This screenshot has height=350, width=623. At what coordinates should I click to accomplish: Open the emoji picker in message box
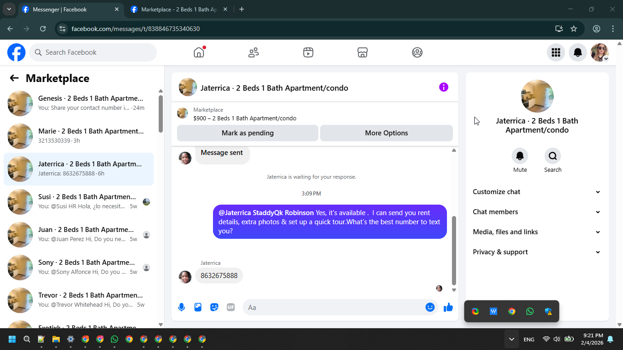pos(430,307)
